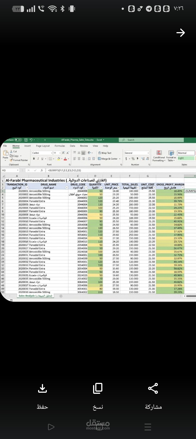Click the Increase Decimal icon
Screen dimensions: 196x439
[143, 159]
